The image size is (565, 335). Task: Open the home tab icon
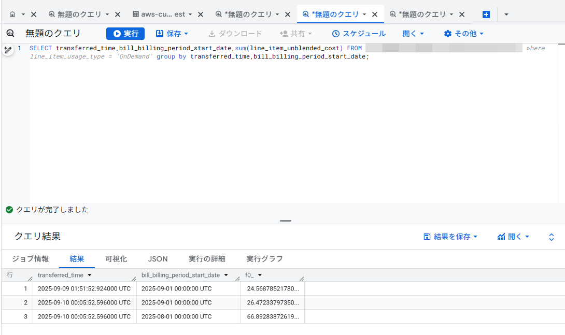(x=12, y=14)
